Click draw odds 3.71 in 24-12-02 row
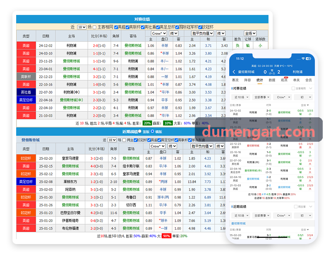331x259 pixels. [208, 46]
